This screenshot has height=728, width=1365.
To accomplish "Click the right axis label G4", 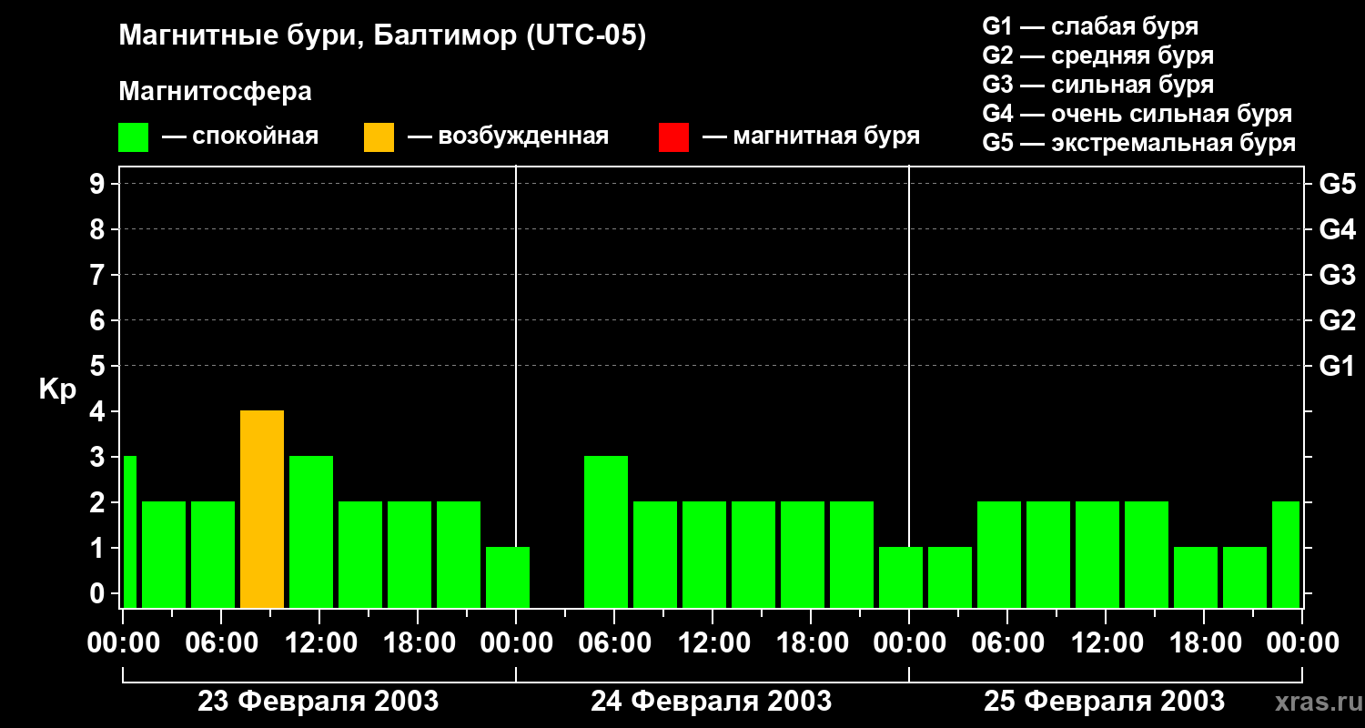I will [1337, 229].
